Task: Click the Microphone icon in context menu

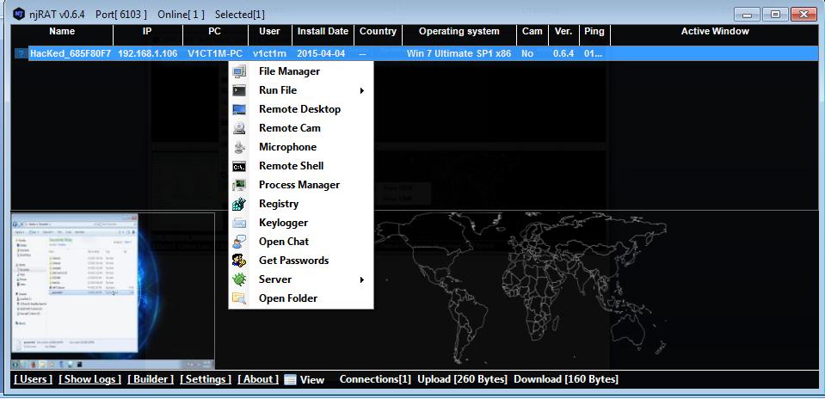Action: [x=239, y=147]
